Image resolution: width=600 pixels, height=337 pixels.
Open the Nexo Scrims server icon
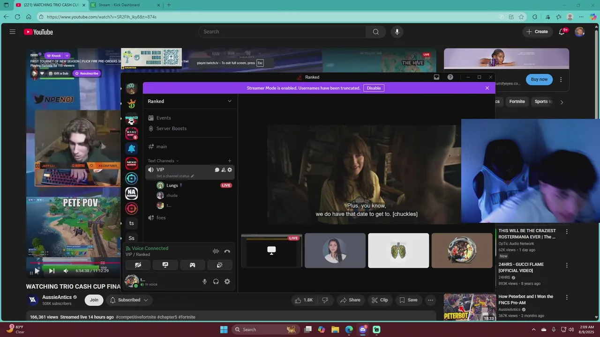click(x=131, y=163)
